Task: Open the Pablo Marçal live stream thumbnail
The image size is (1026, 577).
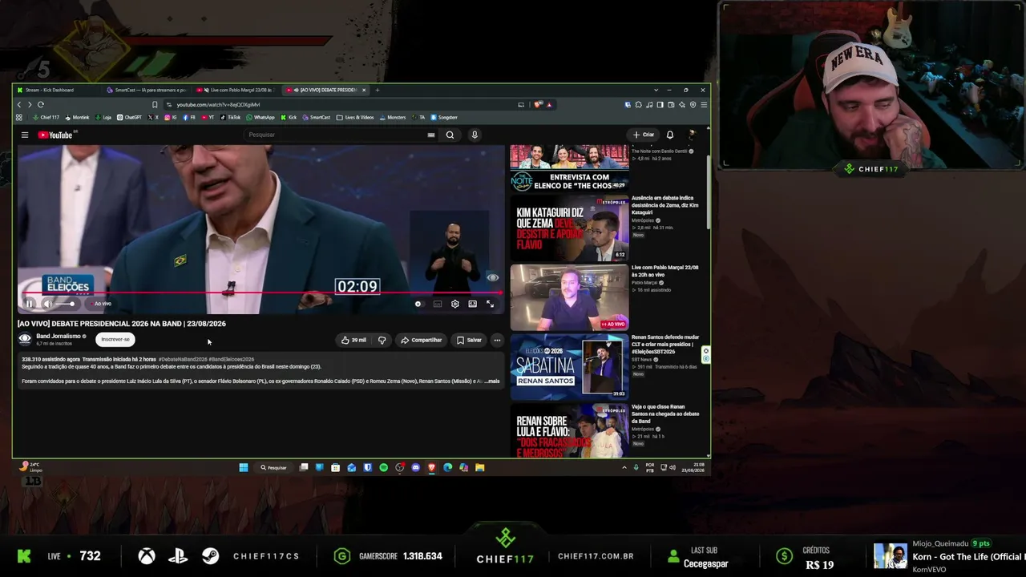Action: coord(569,297)
